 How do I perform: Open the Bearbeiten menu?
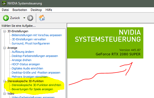click(x=20, y=10)
